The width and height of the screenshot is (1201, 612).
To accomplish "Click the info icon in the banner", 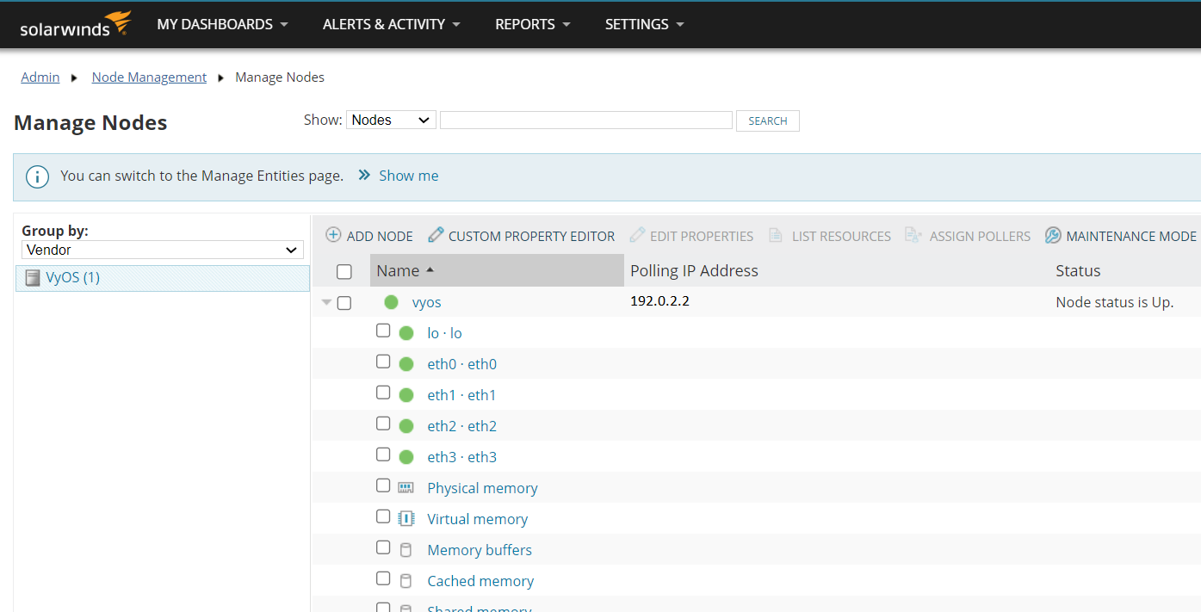I will click(37, 176).
